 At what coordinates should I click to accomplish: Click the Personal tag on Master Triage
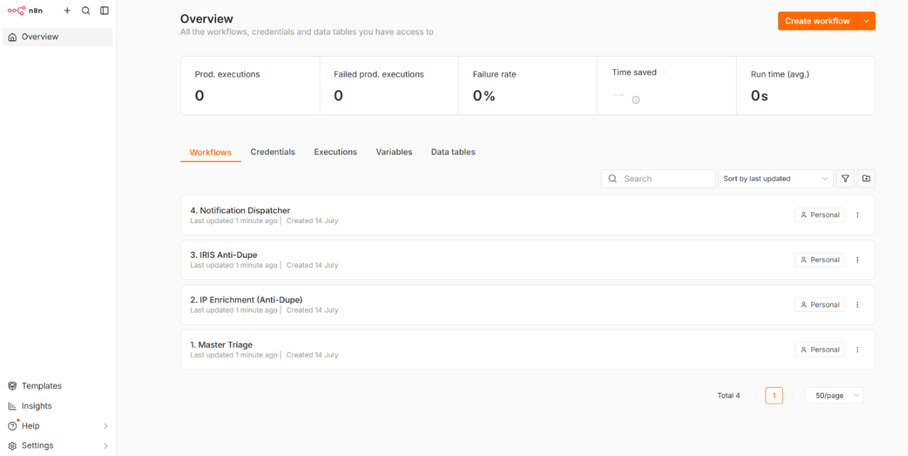tap(820, 350)
